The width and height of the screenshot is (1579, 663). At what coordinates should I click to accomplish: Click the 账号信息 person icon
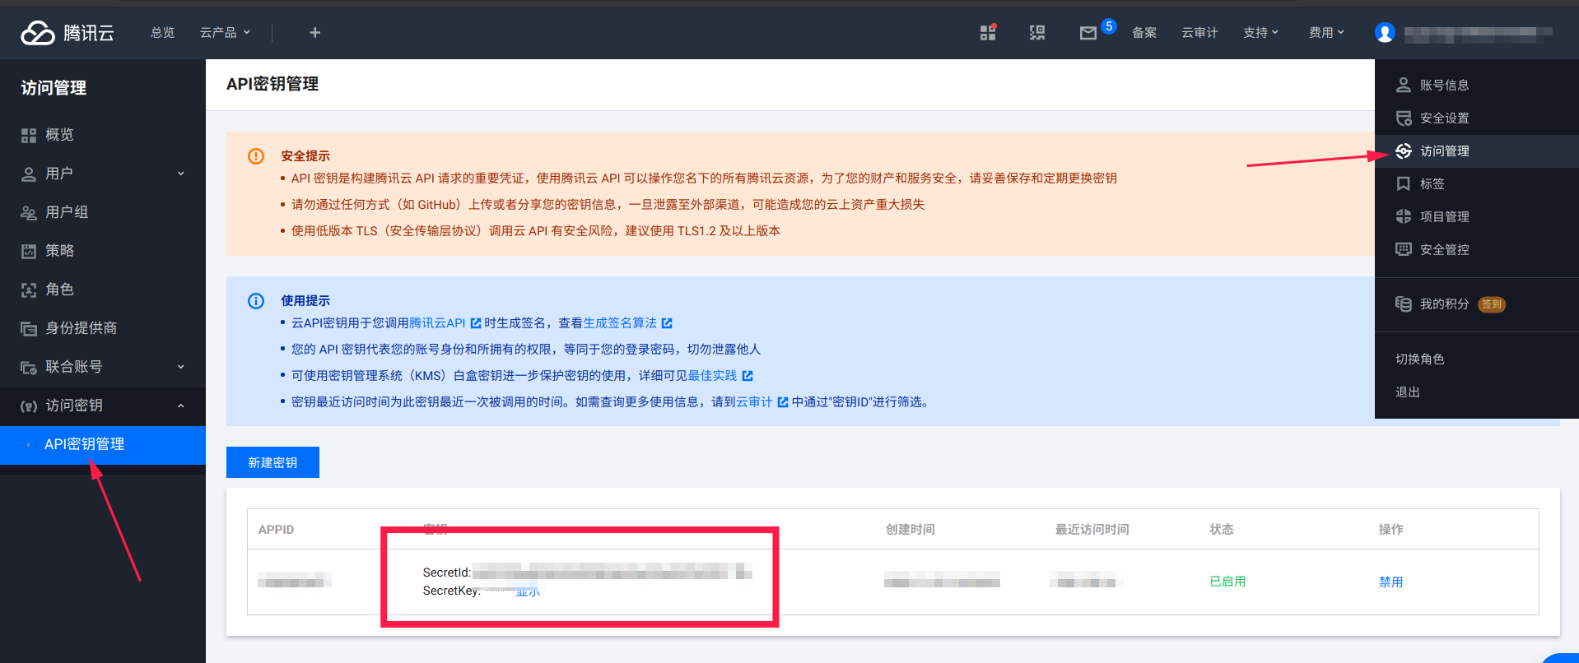(1404, 86)
